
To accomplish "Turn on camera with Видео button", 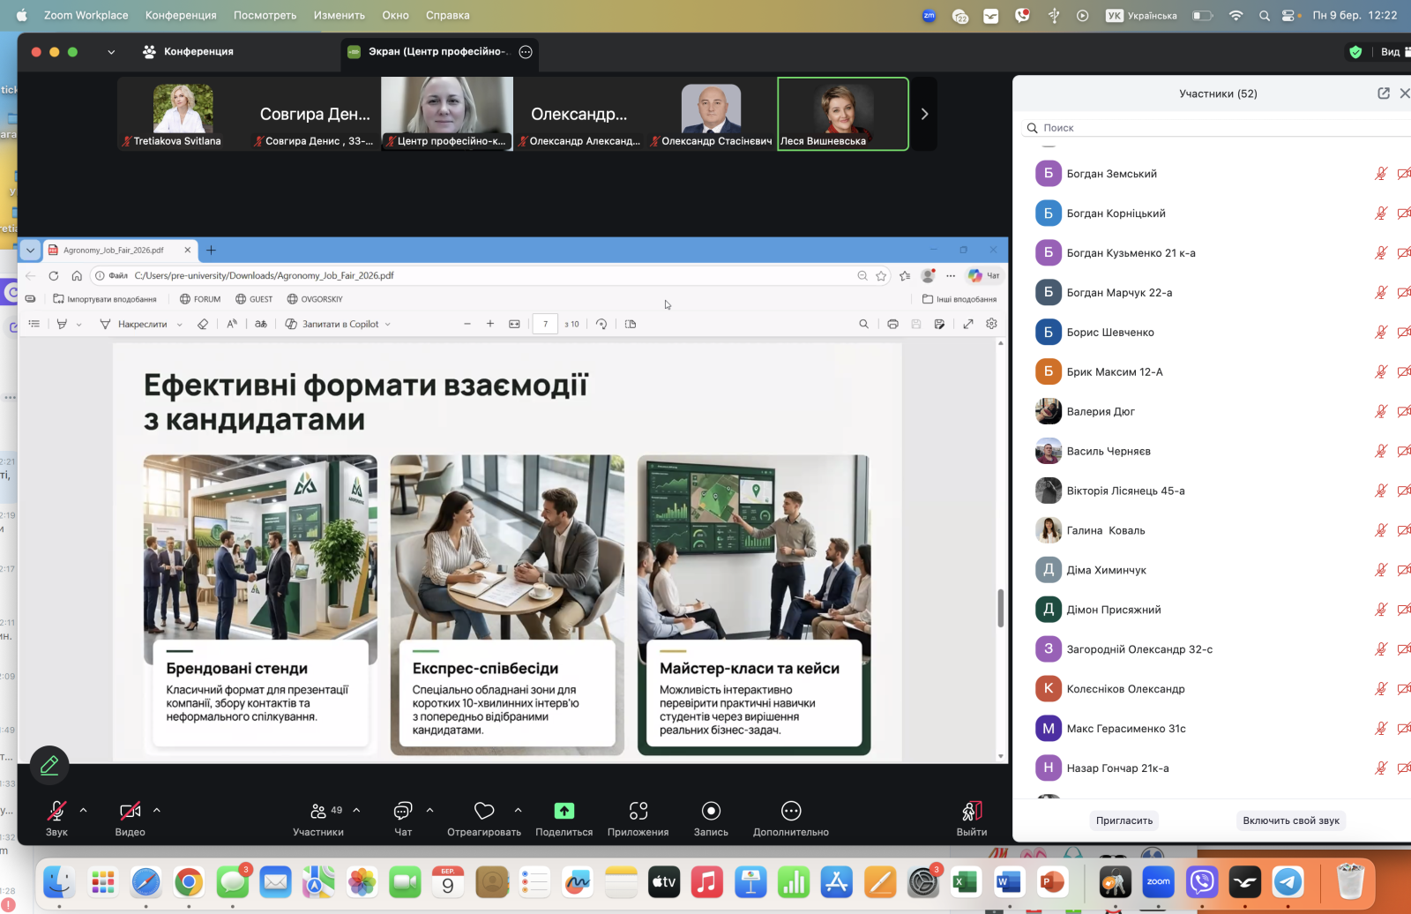I will click(x=130, y=811).
